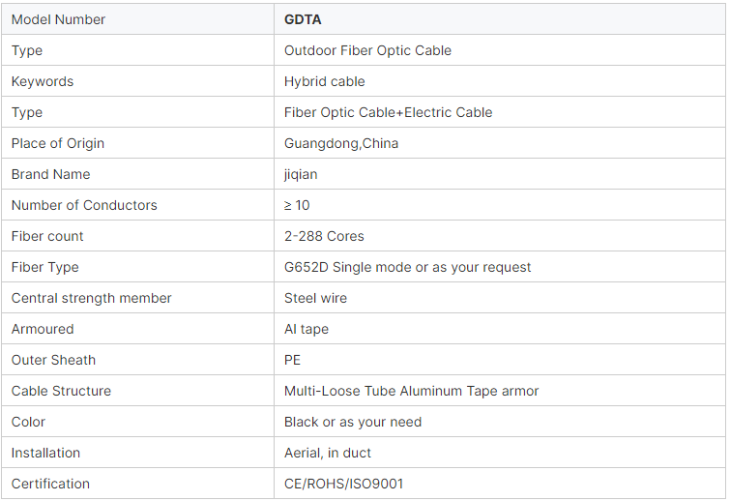Select the Central strength member label

click(91, 298)
